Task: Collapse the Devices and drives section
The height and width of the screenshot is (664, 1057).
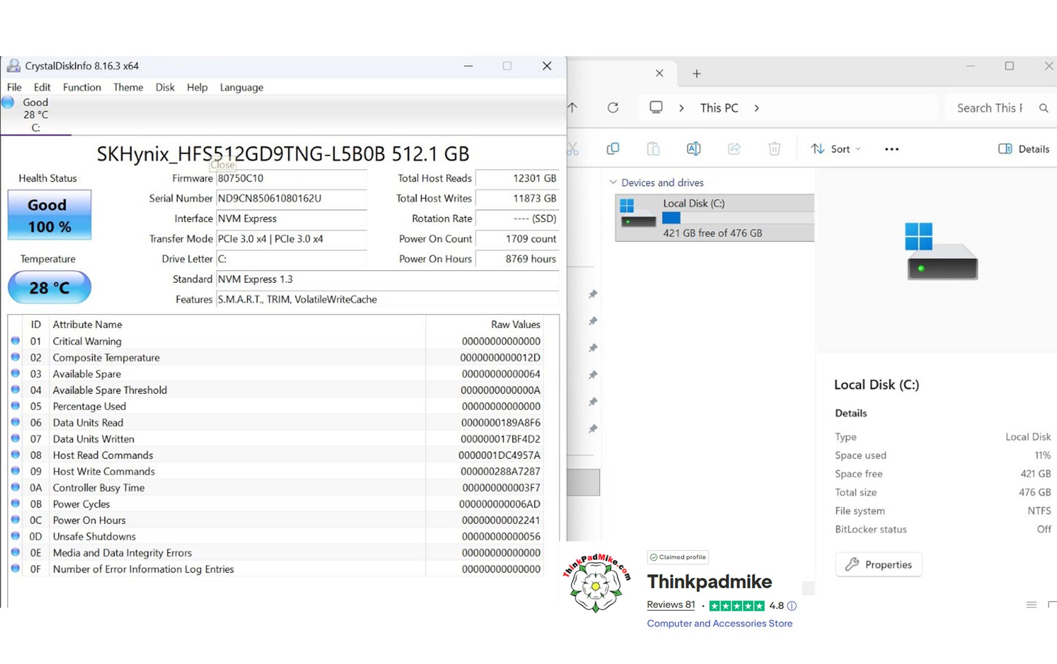Action: 613,182
